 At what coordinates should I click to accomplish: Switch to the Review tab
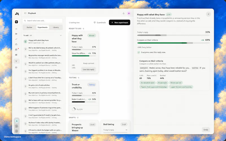click(x=29, y=27)
